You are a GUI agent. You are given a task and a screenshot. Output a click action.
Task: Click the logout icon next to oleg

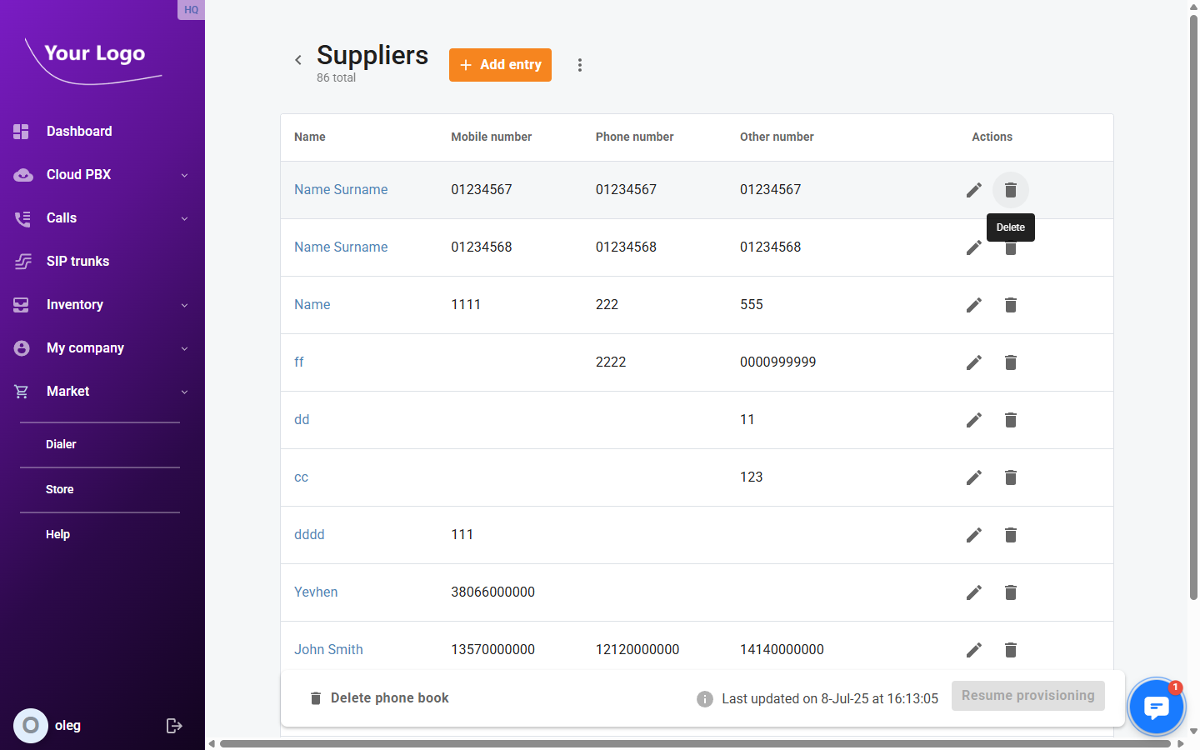[x=174, y=726]
